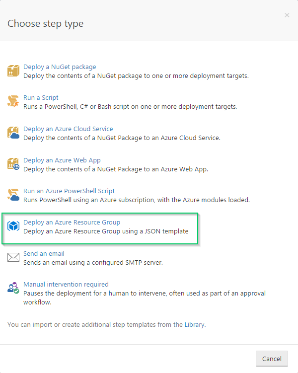Click the Azure PowerShell Script icon
This screenshot has width=298, height=373.
point(13,195)
